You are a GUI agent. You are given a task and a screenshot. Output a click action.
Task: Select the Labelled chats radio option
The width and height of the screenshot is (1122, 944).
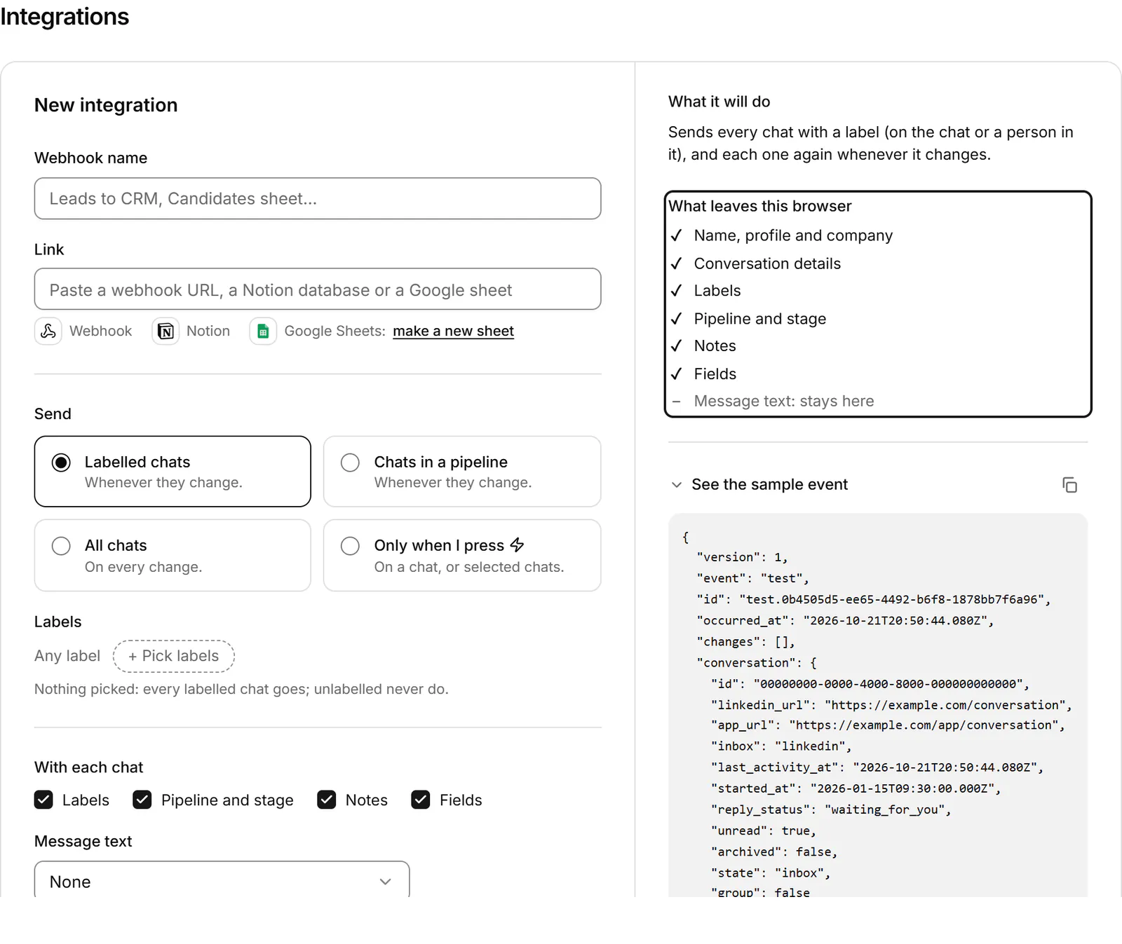(173, 472)
